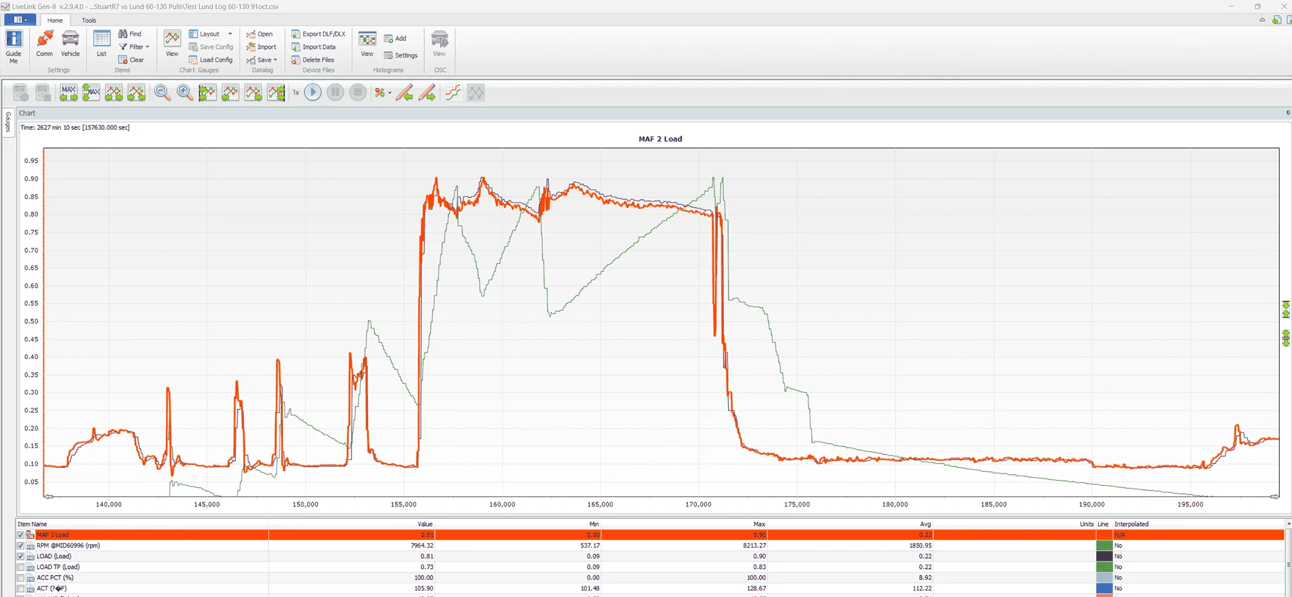Open histogram Settings
The width and height of the screenshot is (1292, 597).
point(401,55)
